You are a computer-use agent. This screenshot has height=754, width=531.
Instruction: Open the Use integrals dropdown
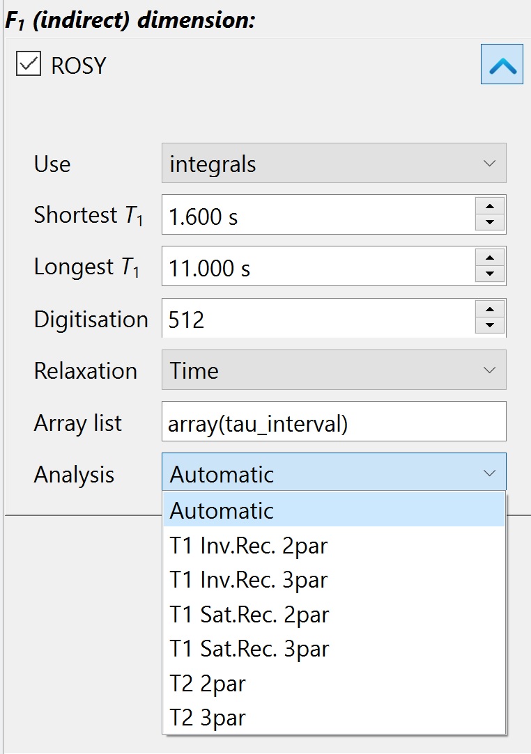[334, 164]
